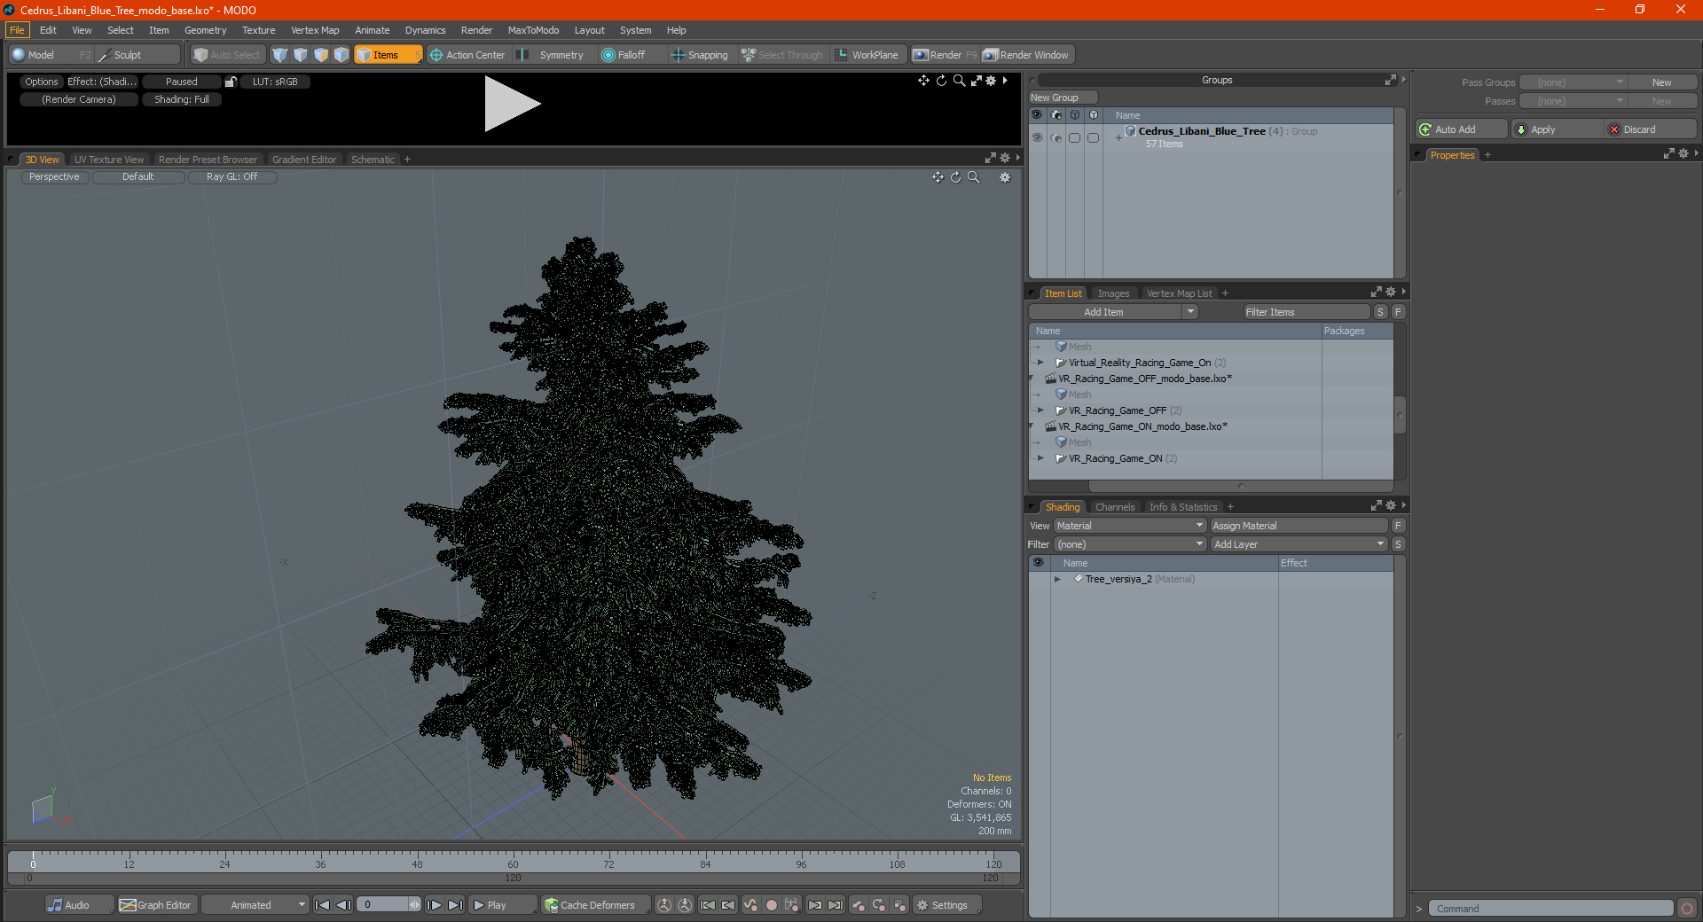Click the Assign Material button

(1299, 526)
